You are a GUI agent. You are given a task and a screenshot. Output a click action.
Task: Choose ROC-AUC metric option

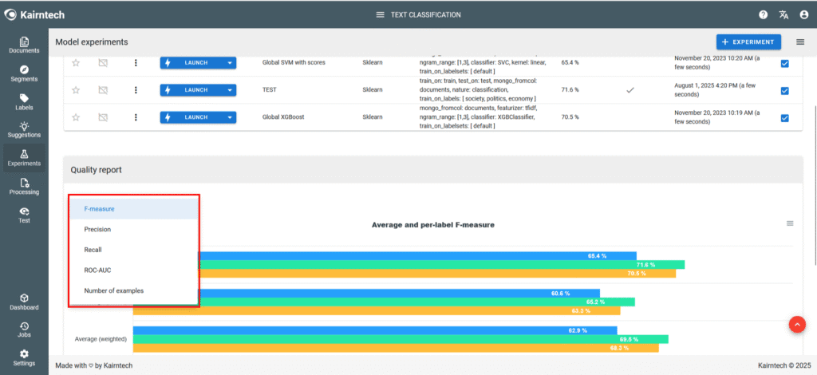97,270
